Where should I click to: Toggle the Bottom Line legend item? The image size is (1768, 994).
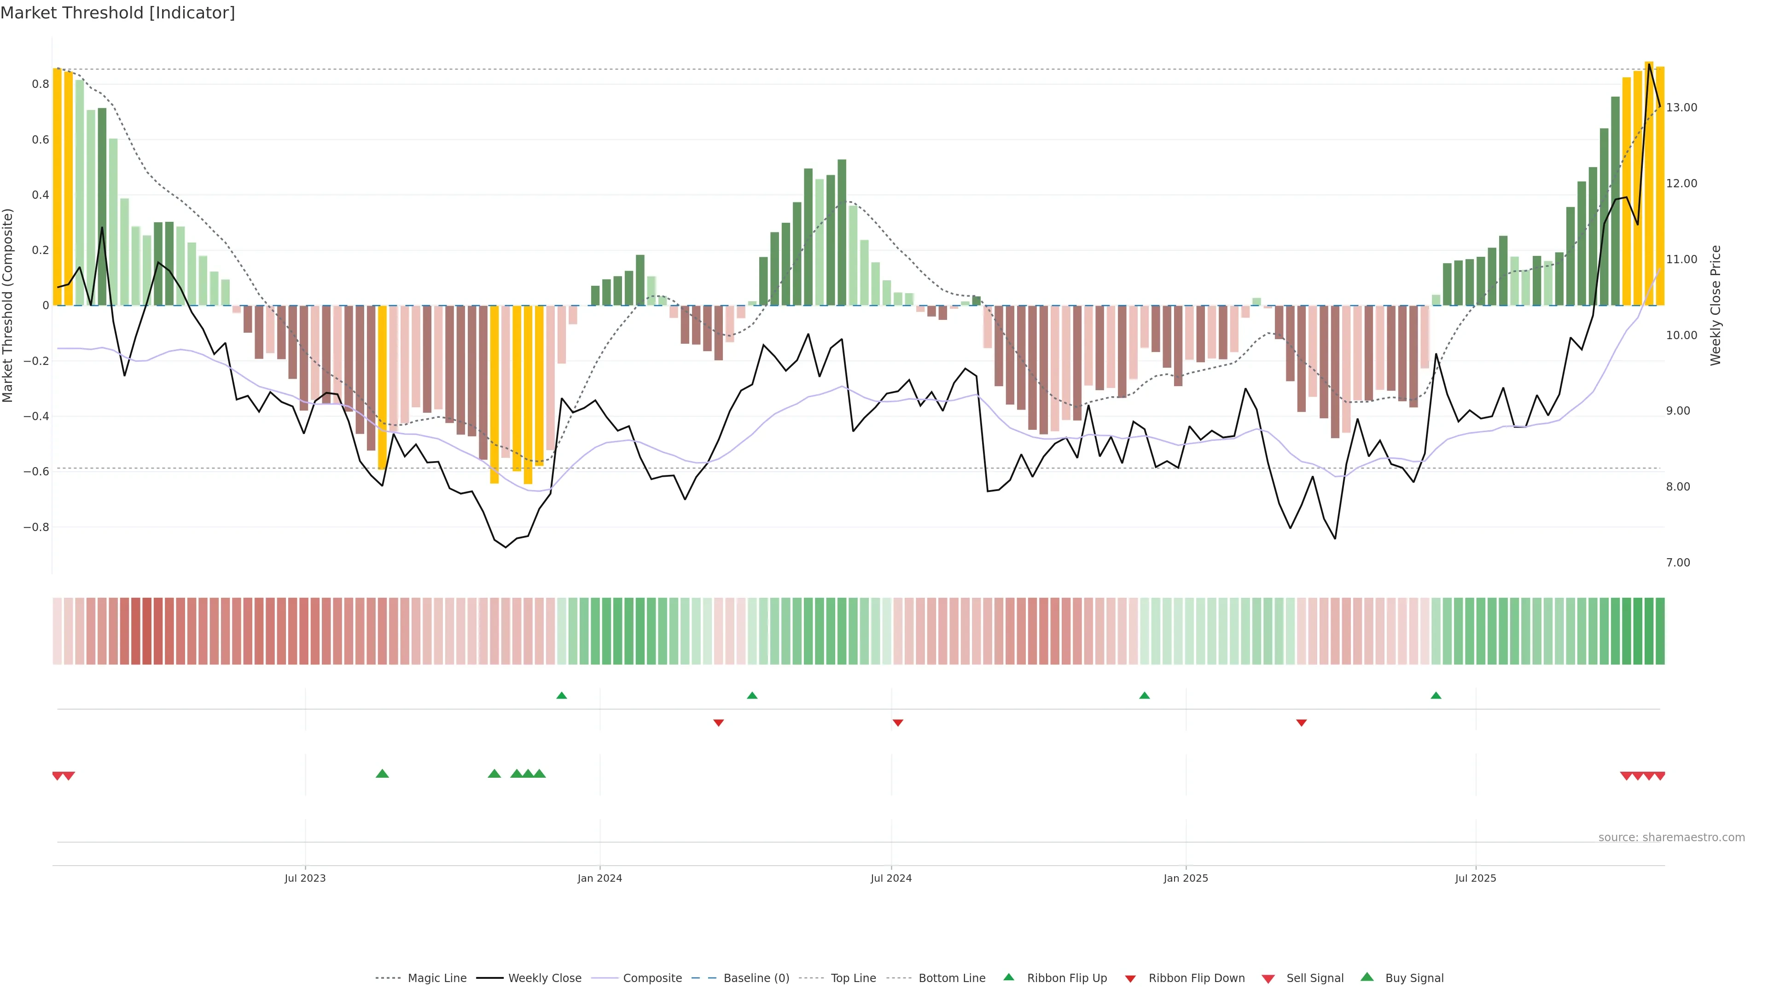click(x=951, y=978)
